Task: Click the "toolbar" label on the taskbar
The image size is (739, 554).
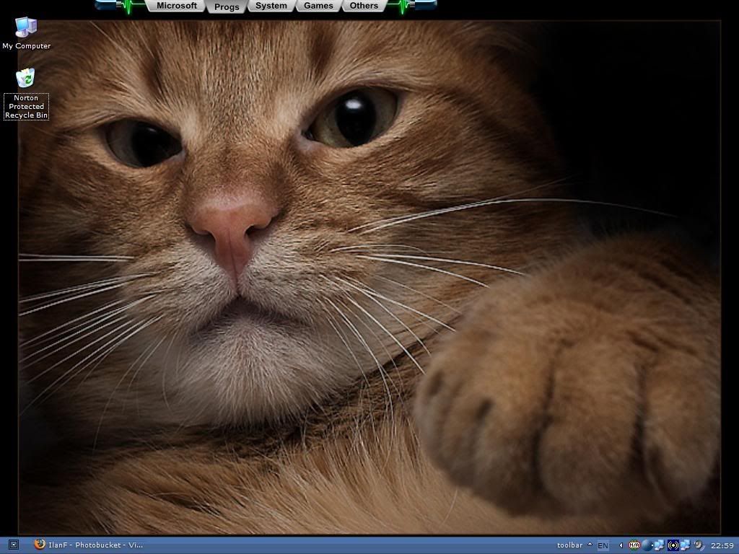Action: click(570, 545)
